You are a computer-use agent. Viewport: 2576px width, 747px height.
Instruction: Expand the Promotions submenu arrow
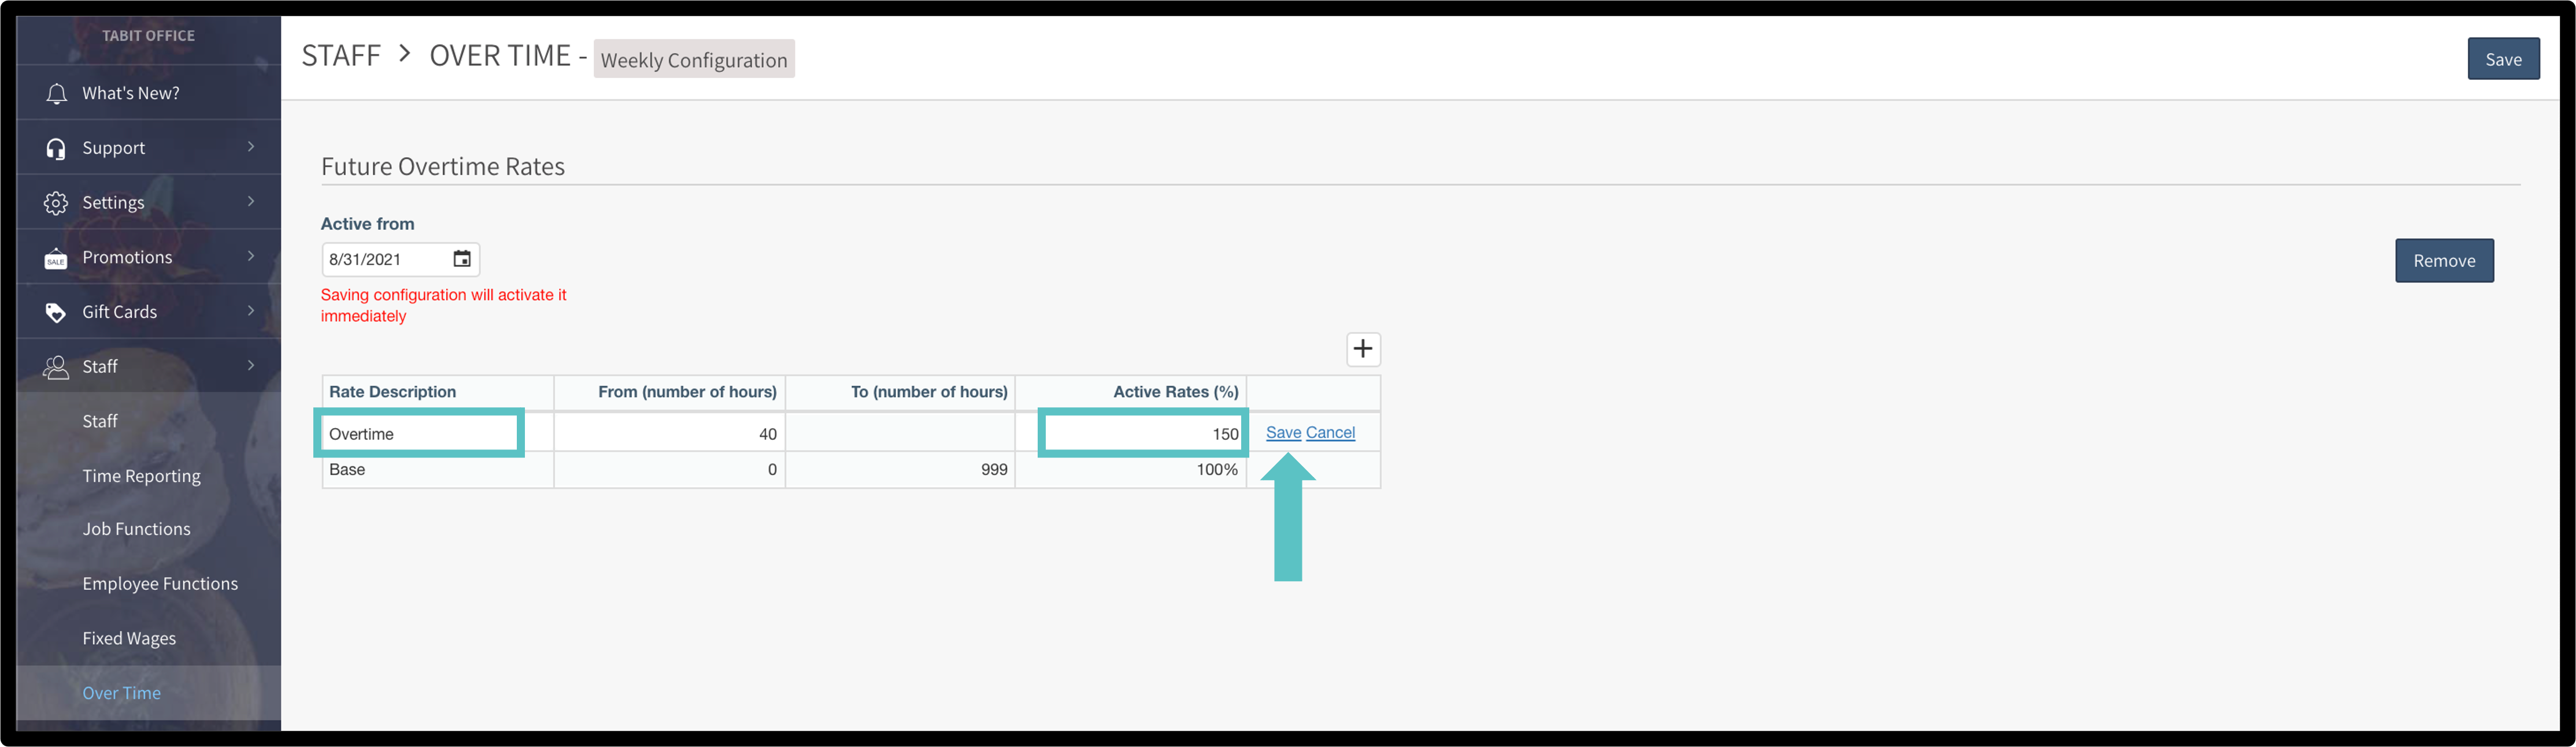[x=250, y=257]
